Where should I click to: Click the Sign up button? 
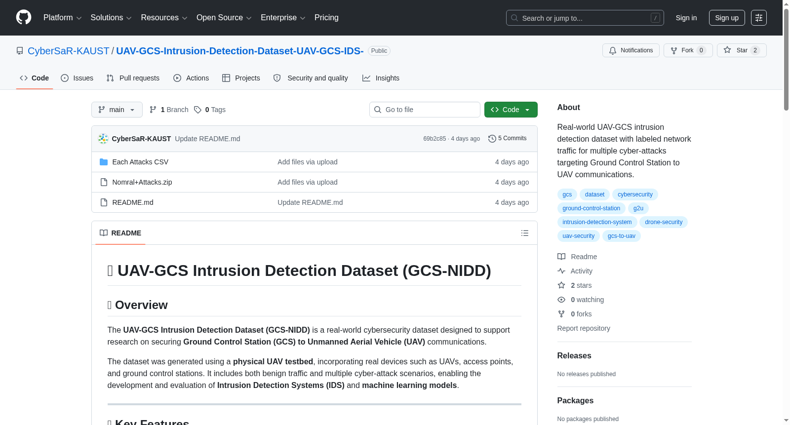click(x=727, y=18)
